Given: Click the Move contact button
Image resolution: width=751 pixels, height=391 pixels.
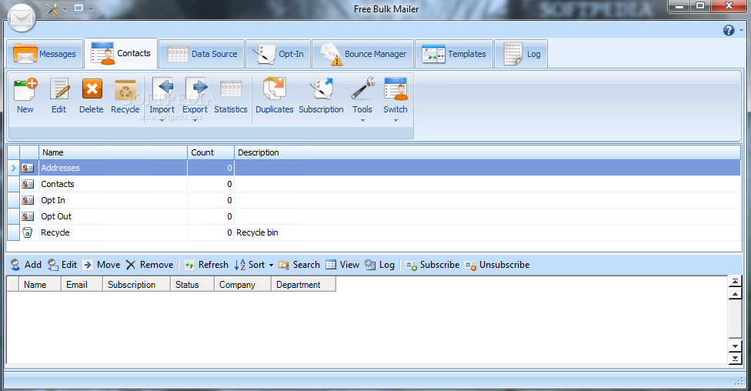Looking at the screenshot, I should coord(101,265).
